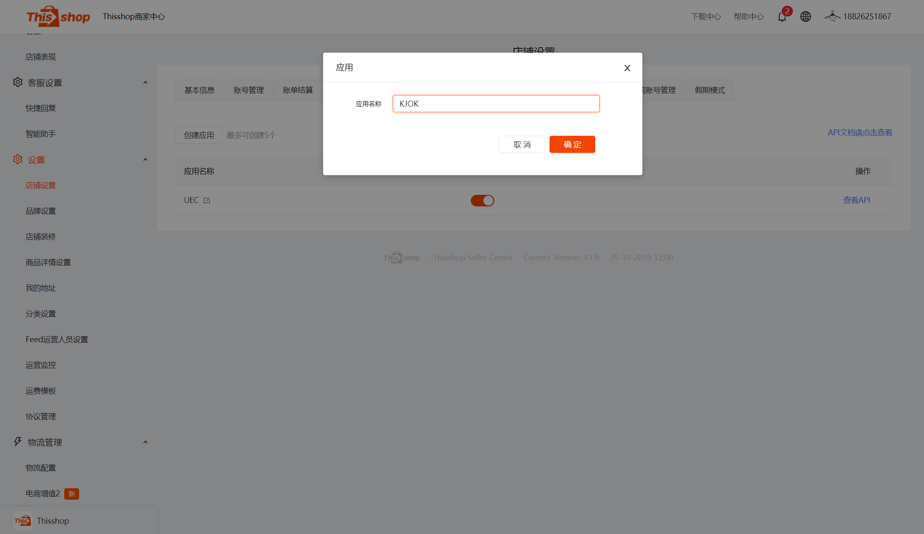Viewport: 924px width, 534px height.
Task: Click the gear icon beside 设置
Action: click(x=18, y=159)
